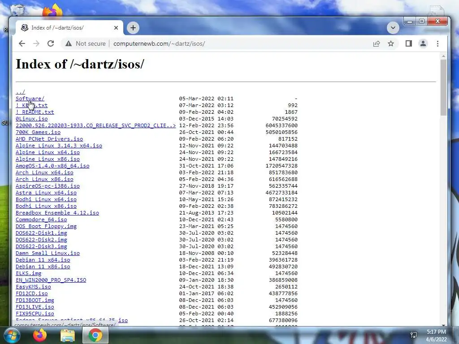The width and height of the screenshot is (459, 344).
Task: Open a new tab
Action: [x=133, y=28]
